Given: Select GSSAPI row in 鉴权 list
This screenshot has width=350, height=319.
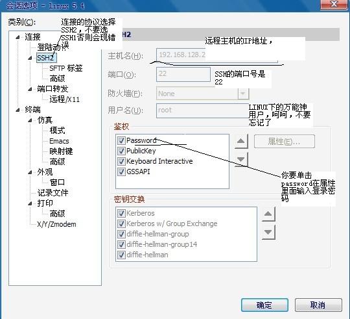Looking at the screenshot, I should pyautogui.click(x=172, y=172).
